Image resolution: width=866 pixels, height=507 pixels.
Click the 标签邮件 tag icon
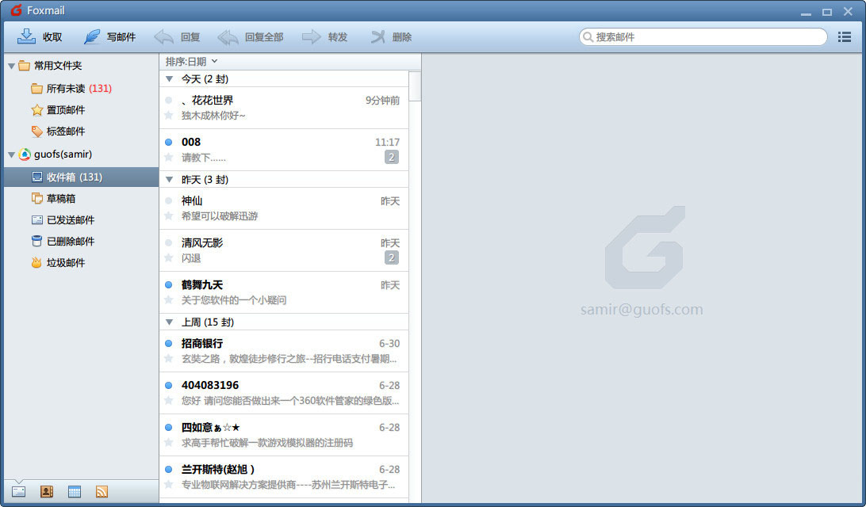37,132
